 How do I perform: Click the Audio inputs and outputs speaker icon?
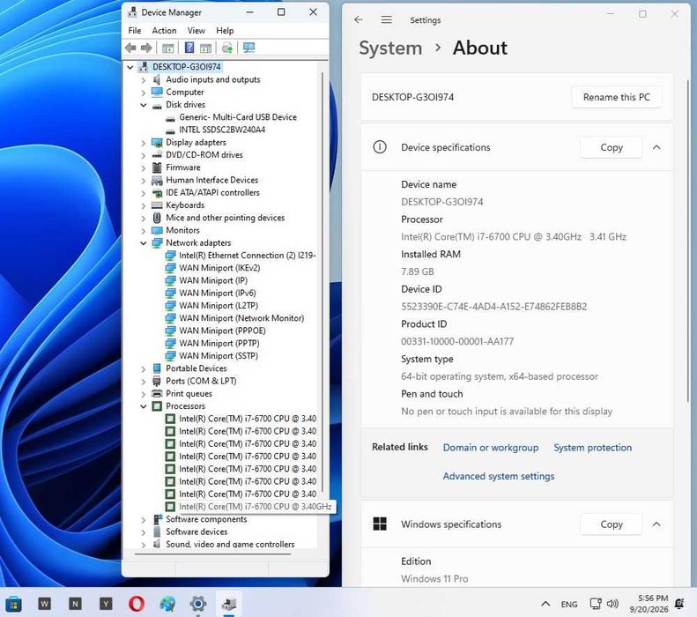tap(157, 79)
